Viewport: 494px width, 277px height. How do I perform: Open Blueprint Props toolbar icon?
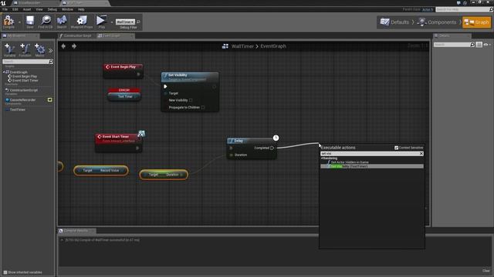click(82, 21)
